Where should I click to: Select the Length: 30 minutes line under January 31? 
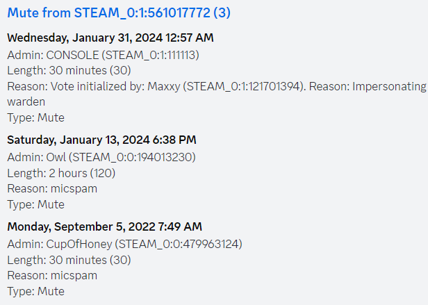69,71
